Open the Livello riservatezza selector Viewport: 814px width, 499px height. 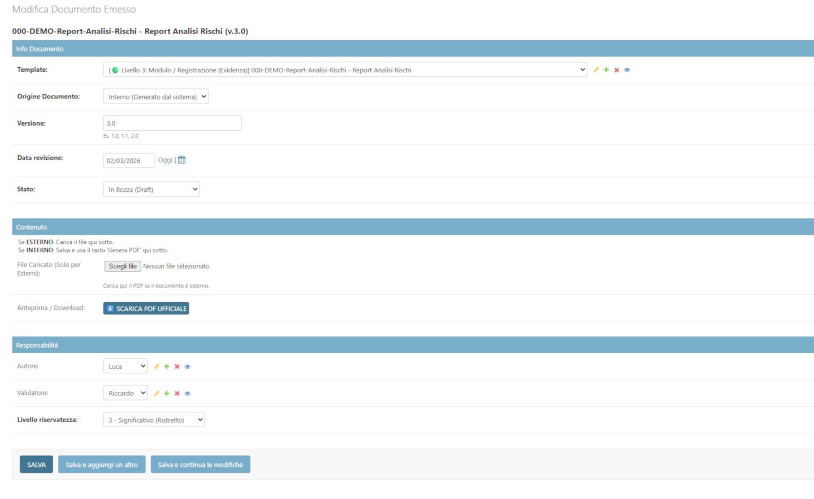(x=153, y=419)
